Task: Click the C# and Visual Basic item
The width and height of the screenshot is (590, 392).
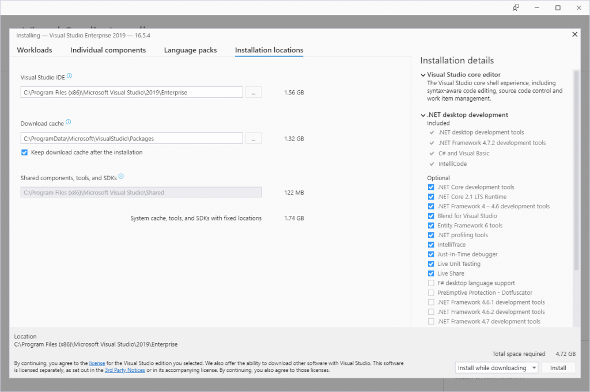Action: tap(464, 153)
